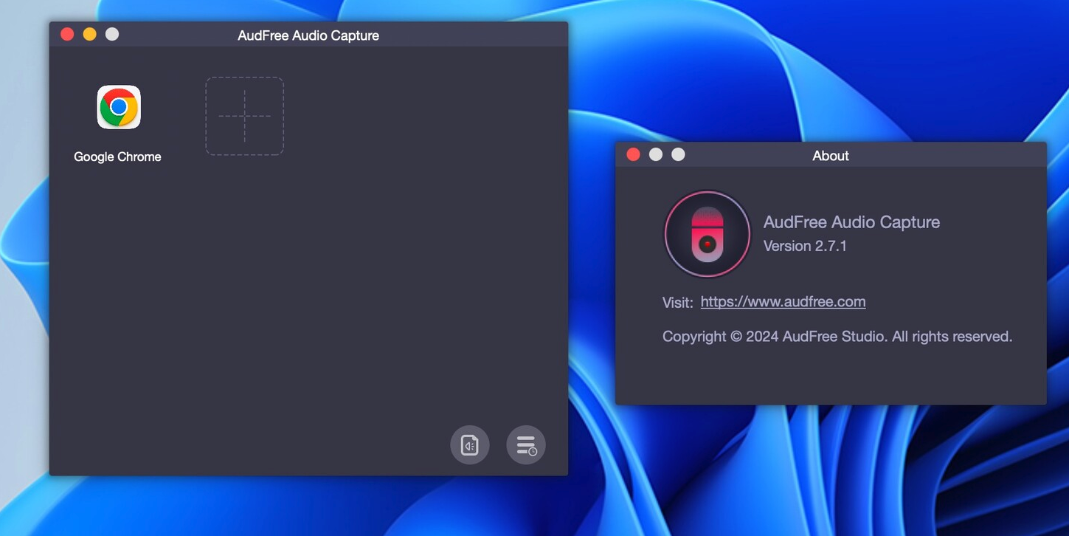Viewport: 1069px width, 536px height.
Task: Click the "AudFree Audio Capture" name in About
Action: point(851,222)
